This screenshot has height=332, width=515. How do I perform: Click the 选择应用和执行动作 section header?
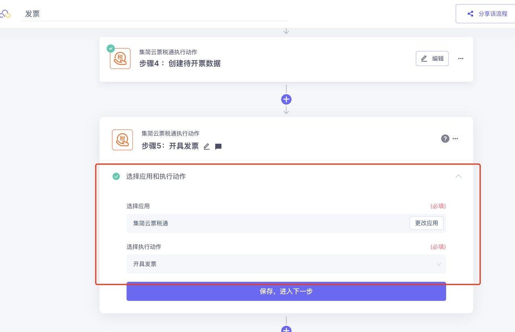point(286,176)
